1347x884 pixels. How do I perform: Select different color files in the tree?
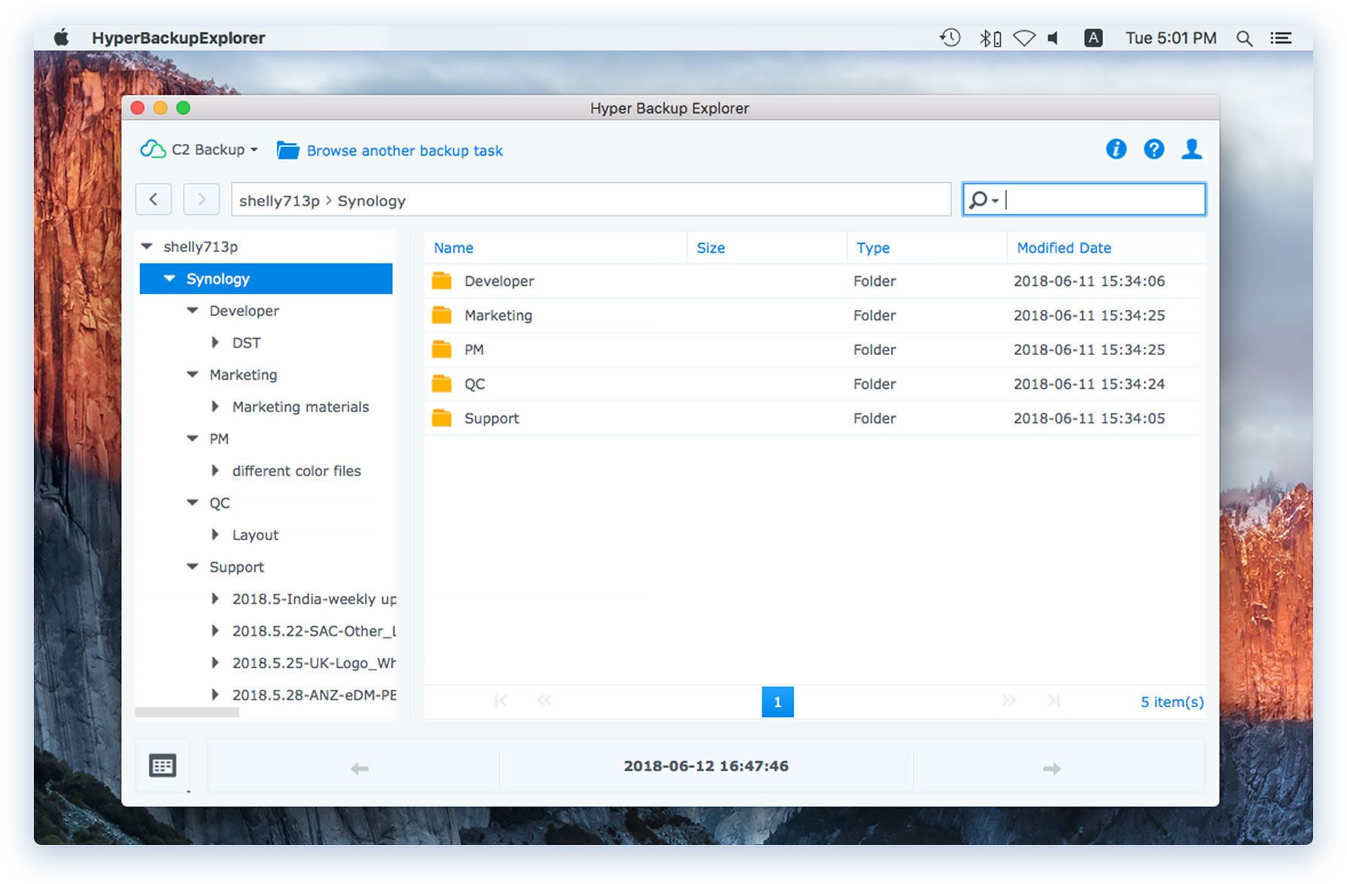point(296,470)
